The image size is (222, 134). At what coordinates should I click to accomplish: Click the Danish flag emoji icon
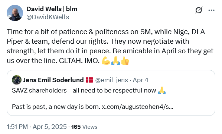(x=89, y=80)
